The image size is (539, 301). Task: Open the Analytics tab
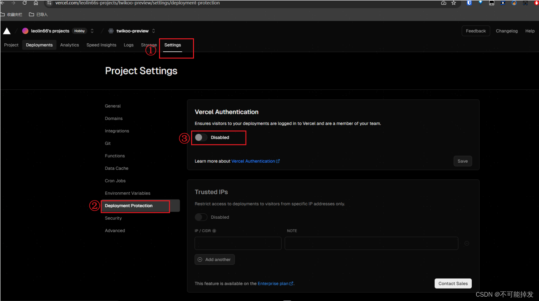[x=70, y=45]
